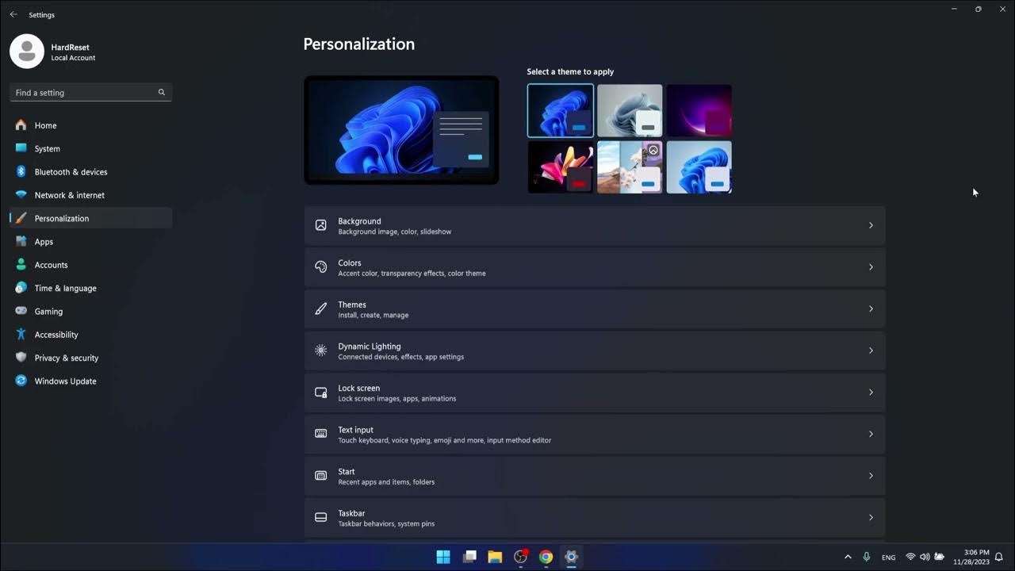
Task: Select the currently applied blue theme thumbnail
Action: [x=561, y=110]
